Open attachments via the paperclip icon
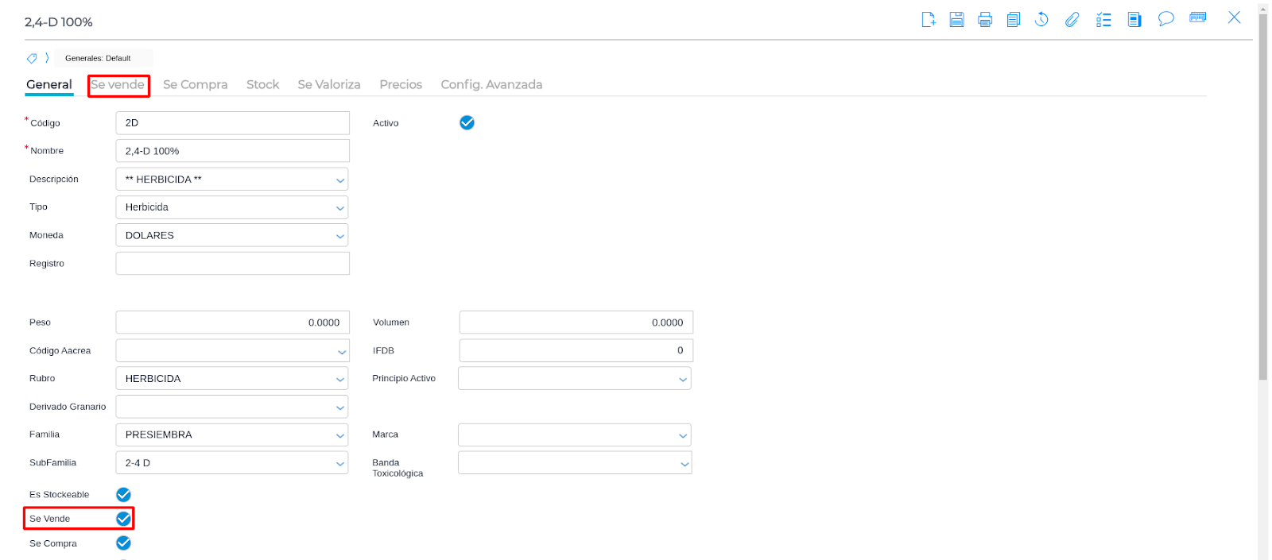Screen dimensions: 1272x560 click(x=1072, y=20)
